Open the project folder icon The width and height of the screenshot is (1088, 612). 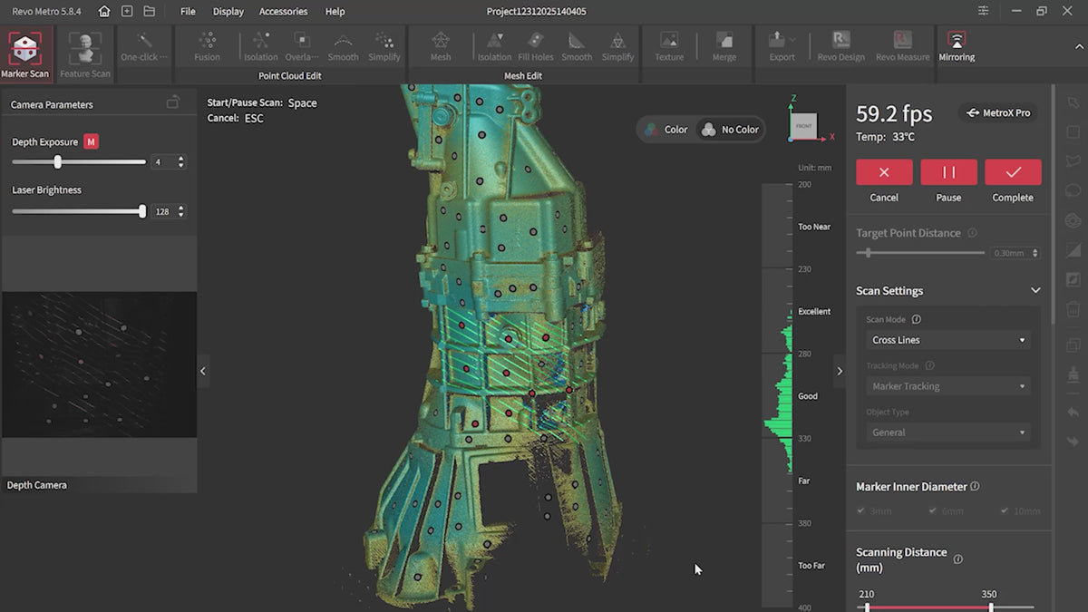(149, 12)
